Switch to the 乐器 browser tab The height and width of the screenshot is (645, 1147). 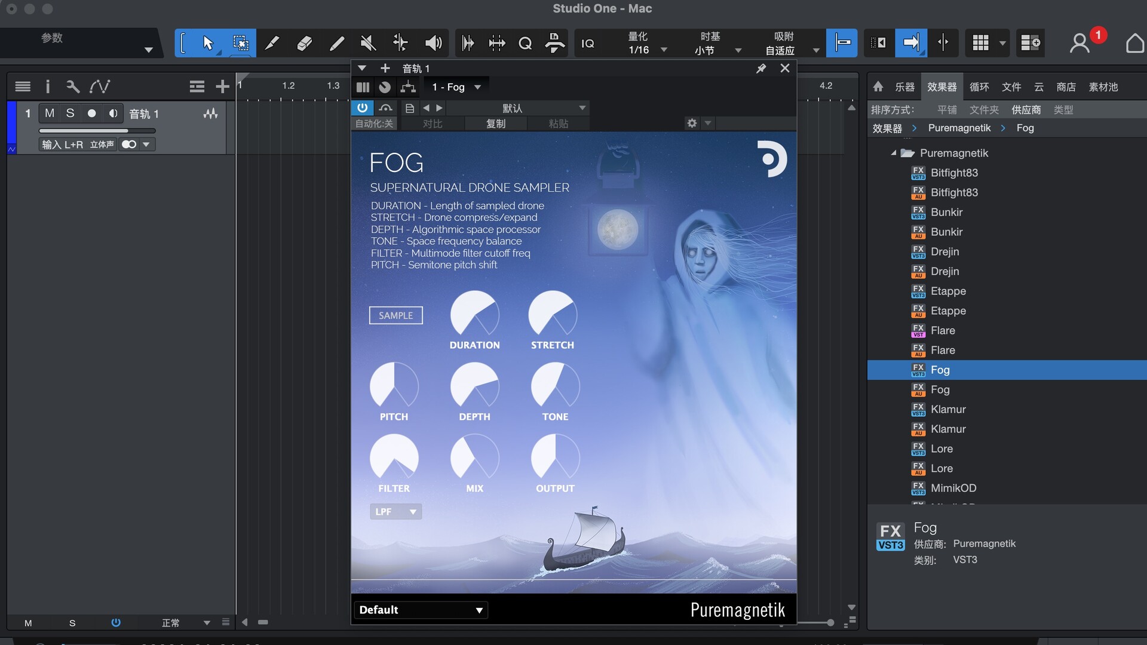coord(905,87)
